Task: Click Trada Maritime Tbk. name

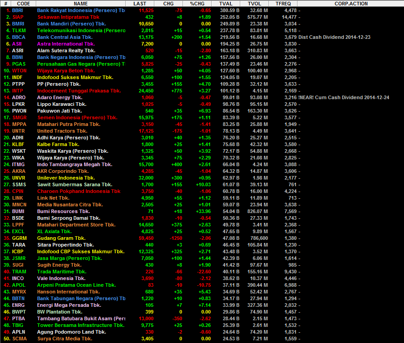Action: (62, 272)
